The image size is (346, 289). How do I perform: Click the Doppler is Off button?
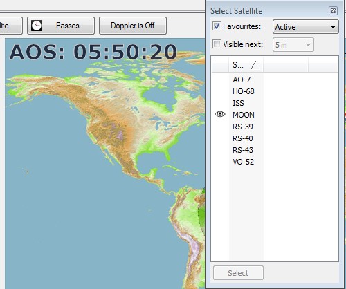tap(133, 26)
